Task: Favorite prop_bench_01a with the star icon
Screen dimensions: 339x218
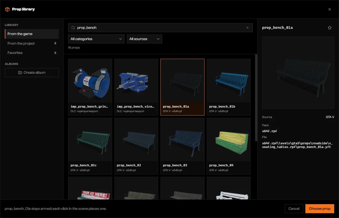Action: pos(329,28)
